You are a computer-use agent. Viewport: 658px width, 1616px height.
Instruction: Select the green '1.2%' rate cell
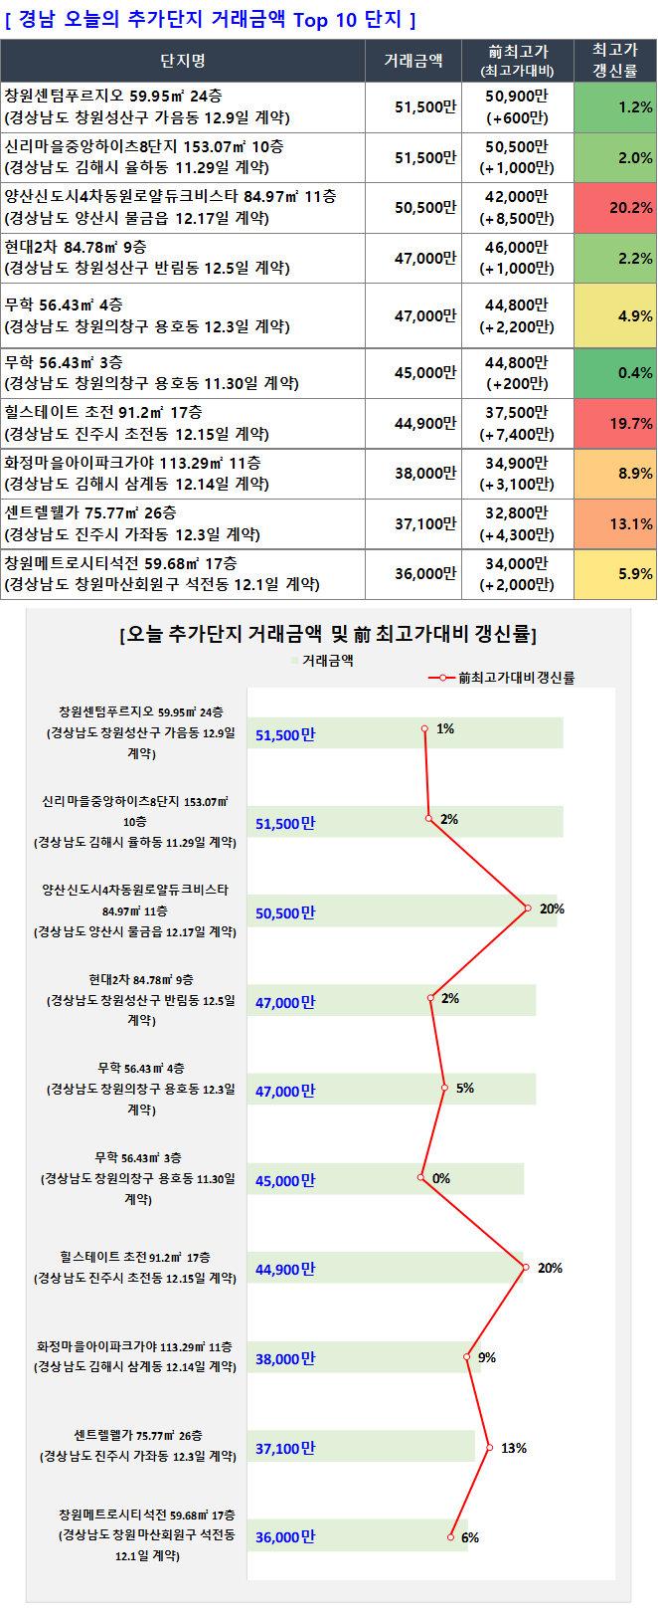(614, 107)
